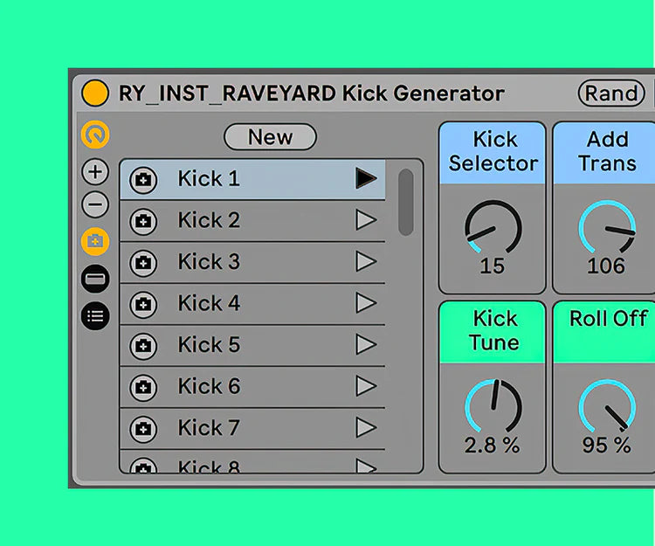This screenshot has height=546, width=655.
Task: Select the Kick 1 variation name
Action: 209,179
